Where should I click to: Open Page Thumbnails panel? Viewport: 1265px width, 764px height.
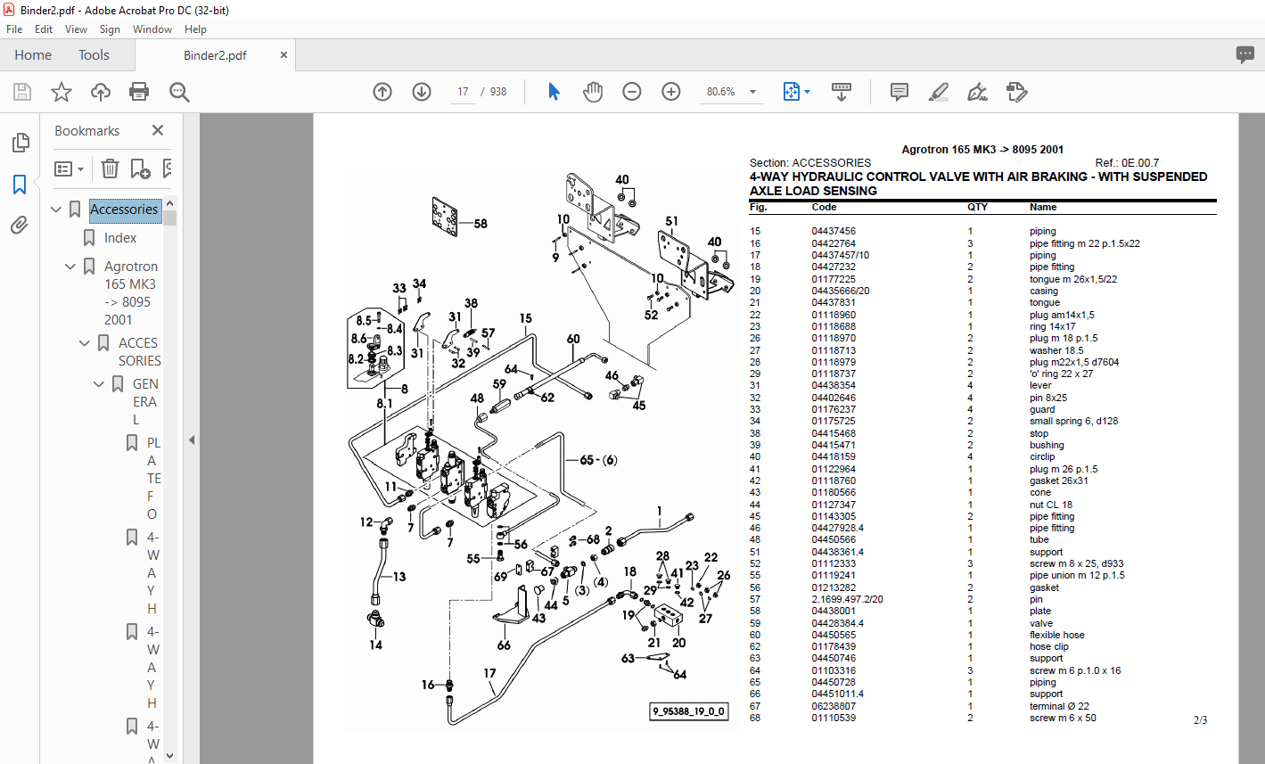coord(20,143)
